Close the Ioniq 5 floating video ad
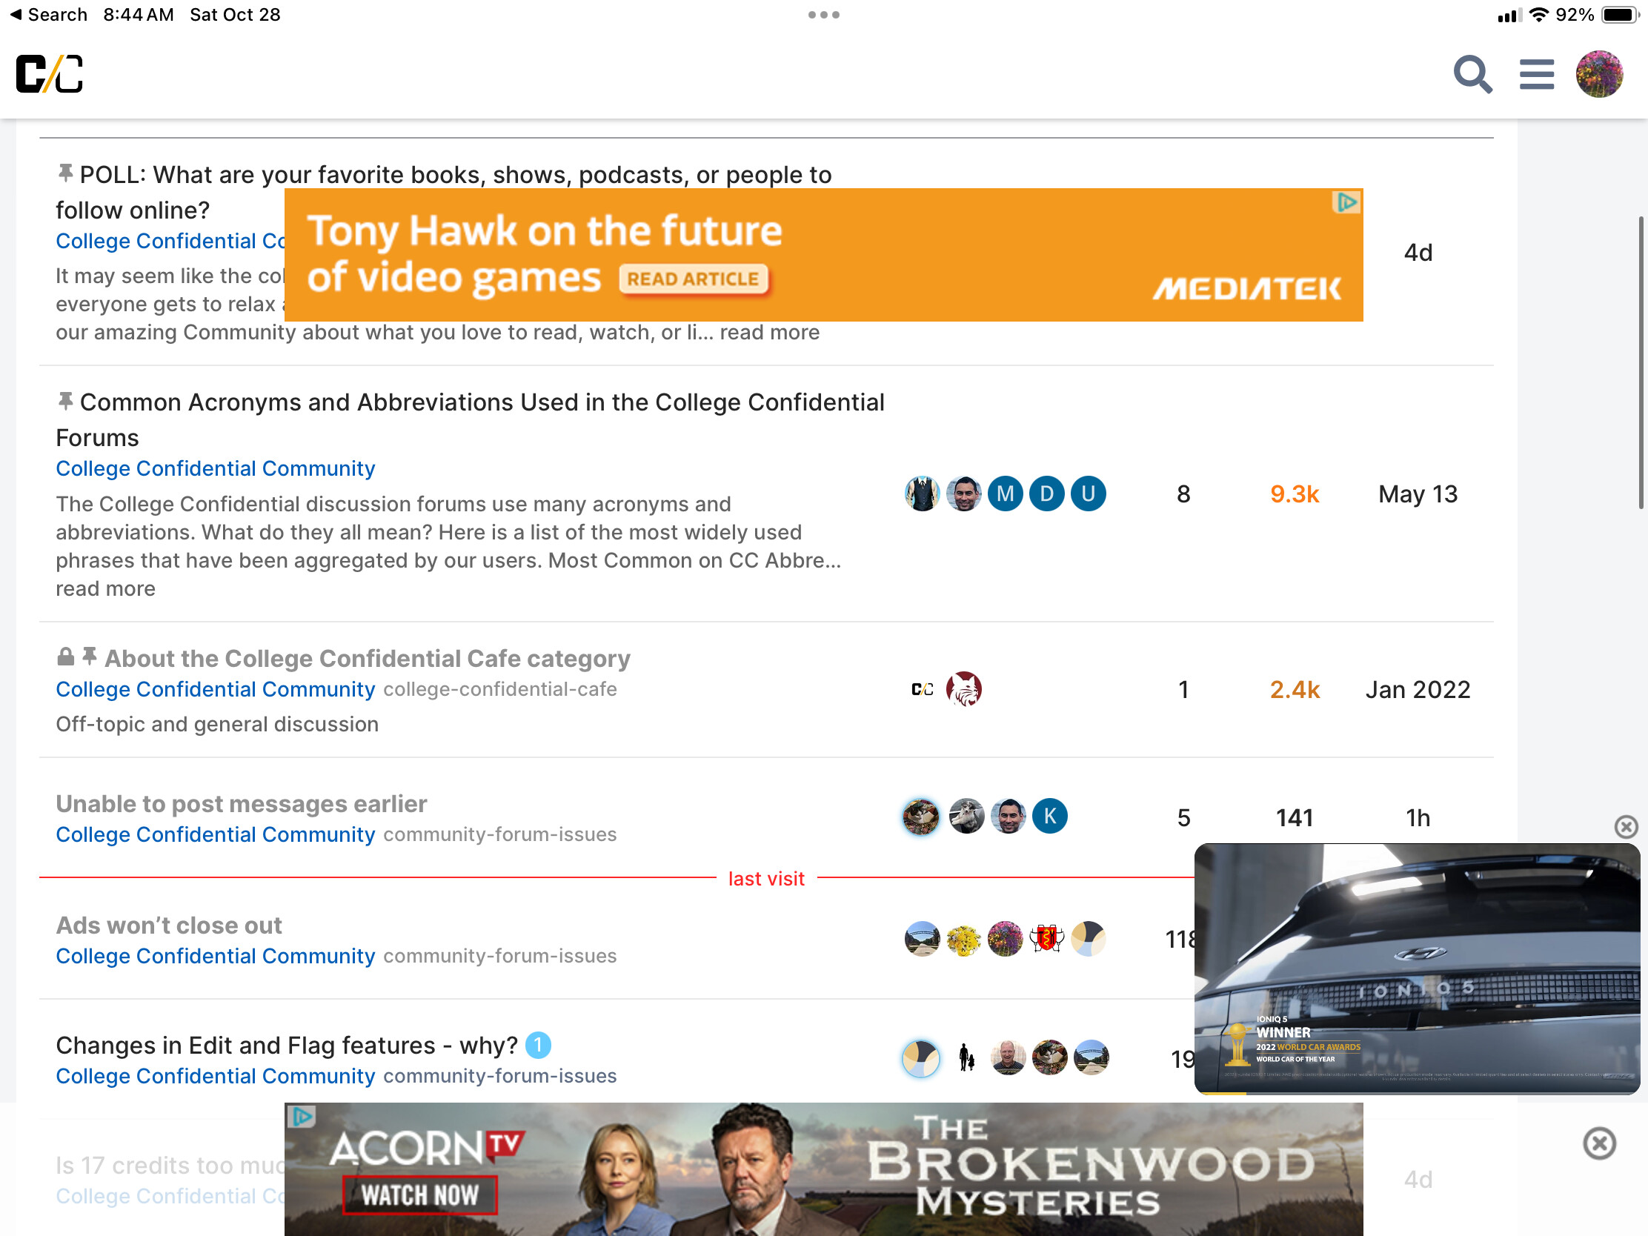Image resolution: width=1648 pixels, height=1236 pixels. click(x=1625, y=826)
